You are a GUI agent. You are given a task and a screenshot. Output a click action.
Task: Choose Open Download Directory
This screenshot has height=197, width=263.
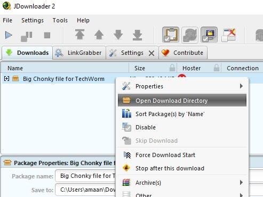tap(182, 100)
